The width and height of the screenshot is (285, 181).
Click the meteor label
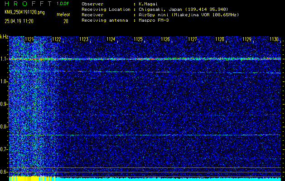[63, 14]
